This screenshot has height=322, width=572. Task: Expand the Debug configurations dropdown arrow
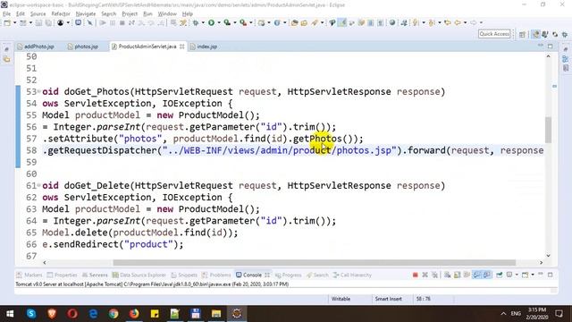click(x=203, y=22)
